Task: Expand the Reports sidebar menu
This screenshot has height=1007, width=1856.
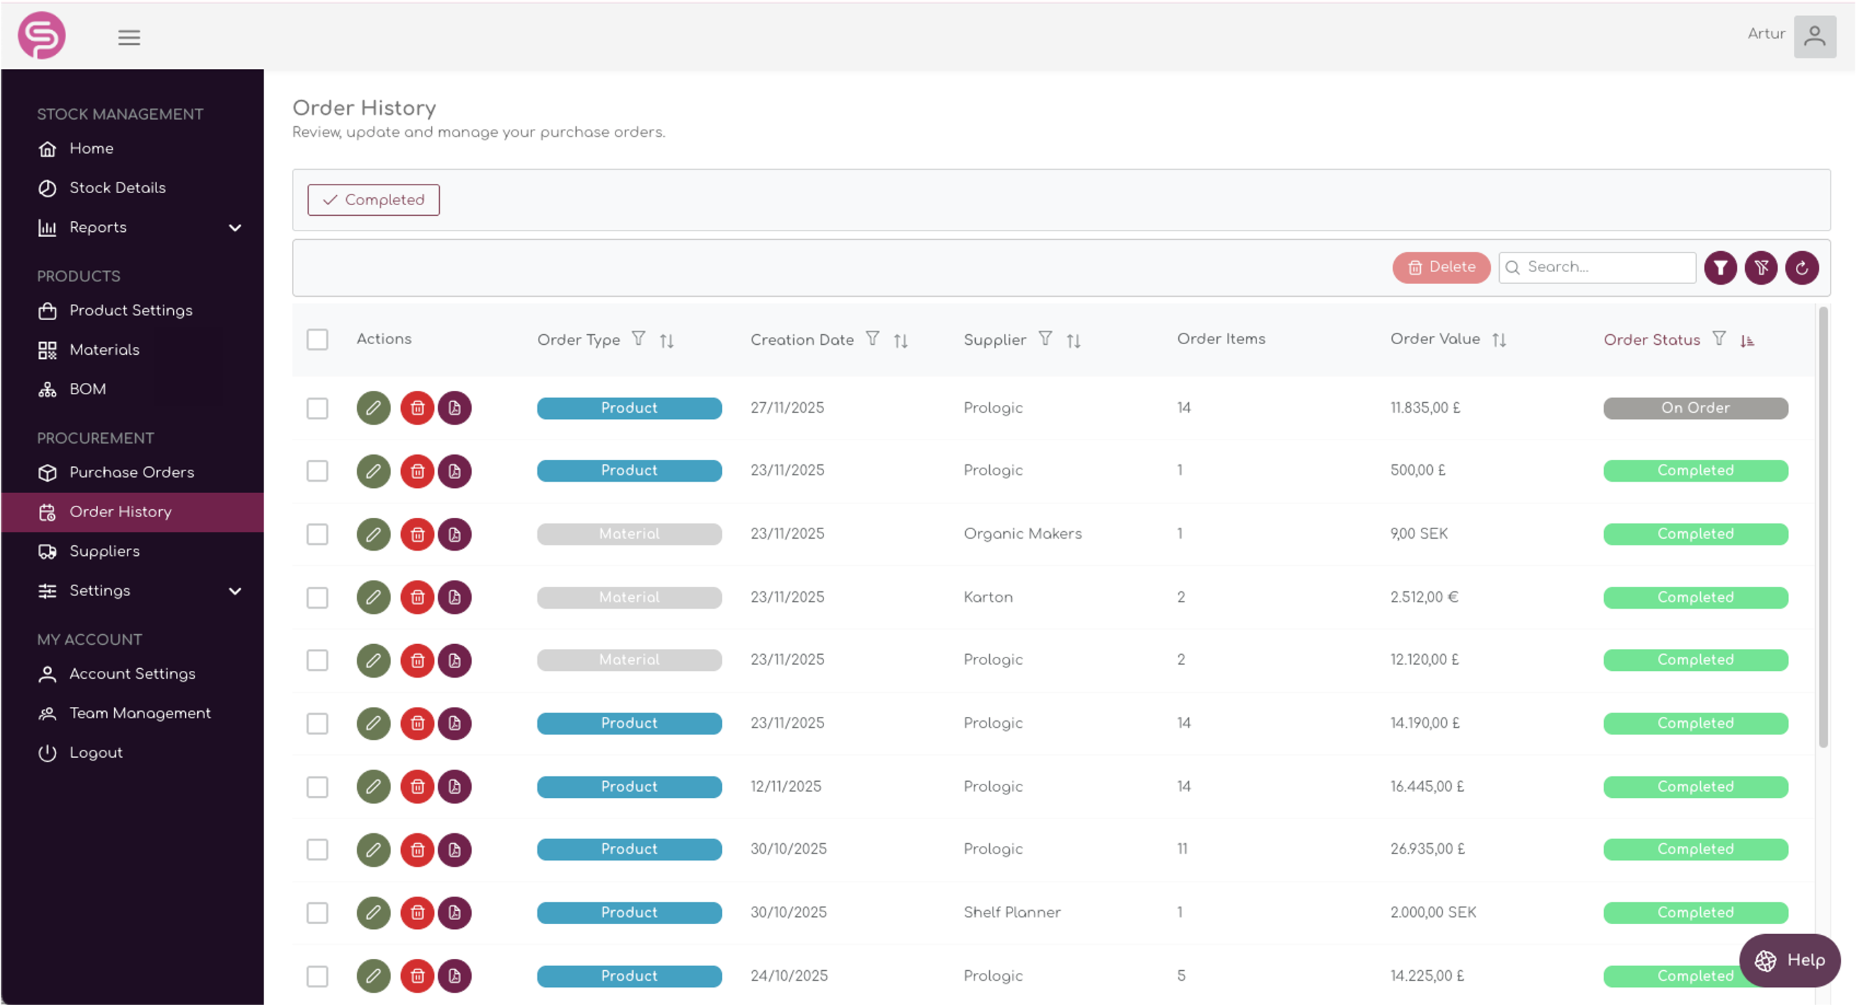Action: [x=235, y=228]
